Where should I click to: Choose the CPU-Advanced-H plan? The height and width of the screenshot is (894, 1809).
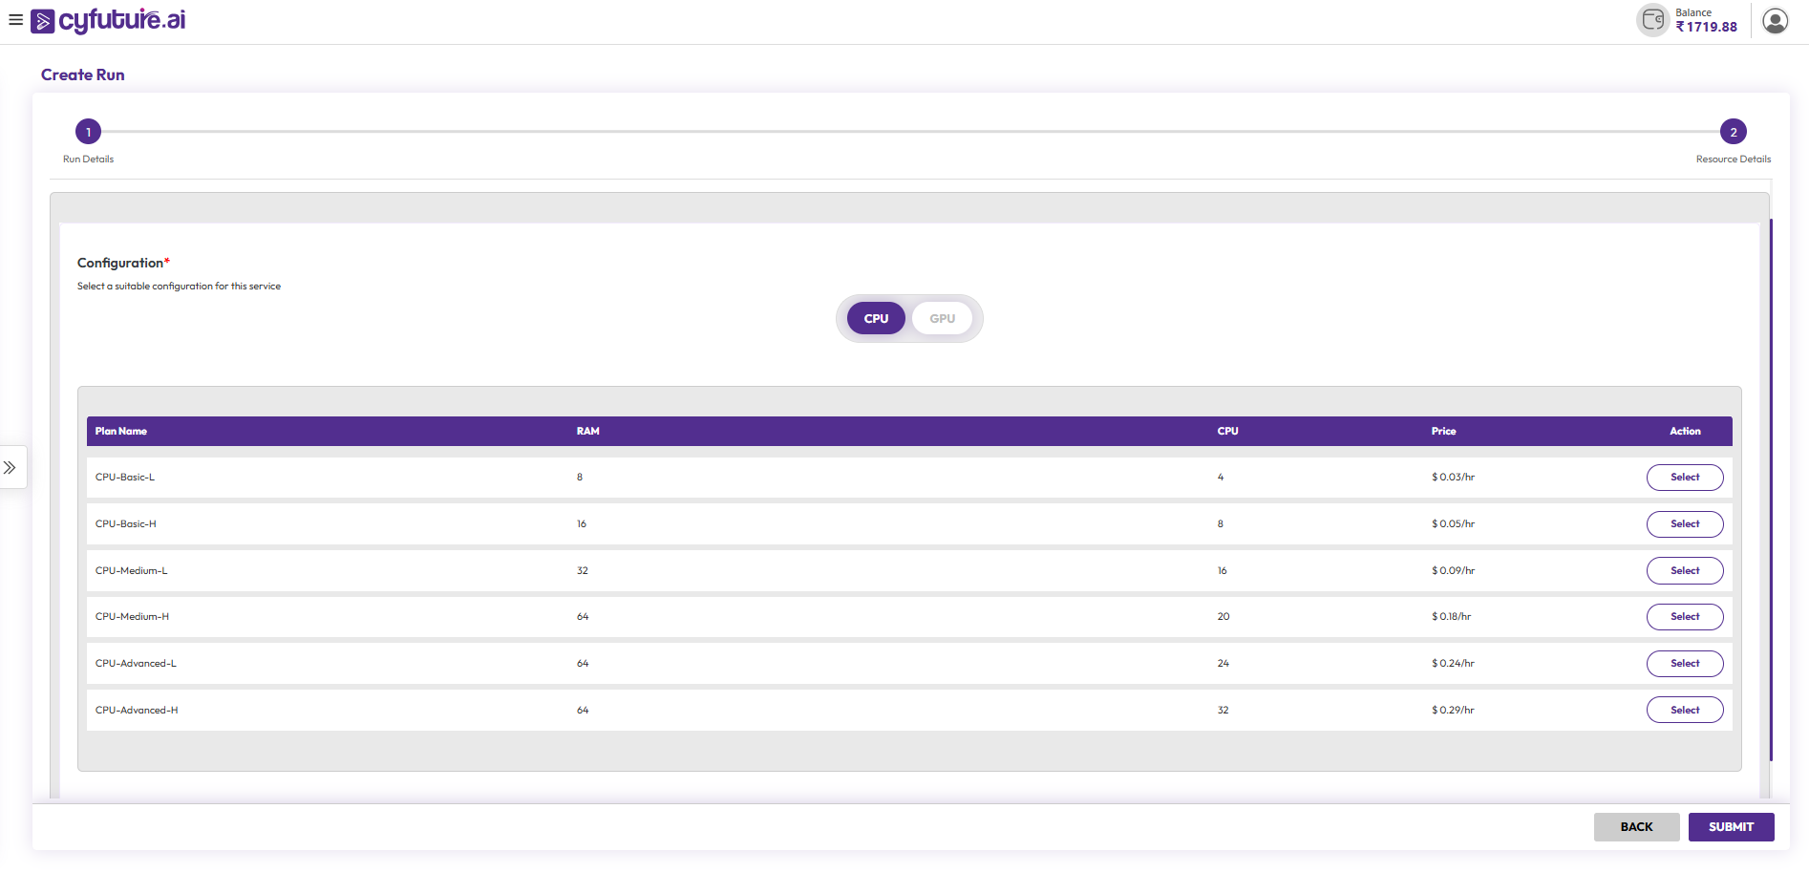point(1684,711)
